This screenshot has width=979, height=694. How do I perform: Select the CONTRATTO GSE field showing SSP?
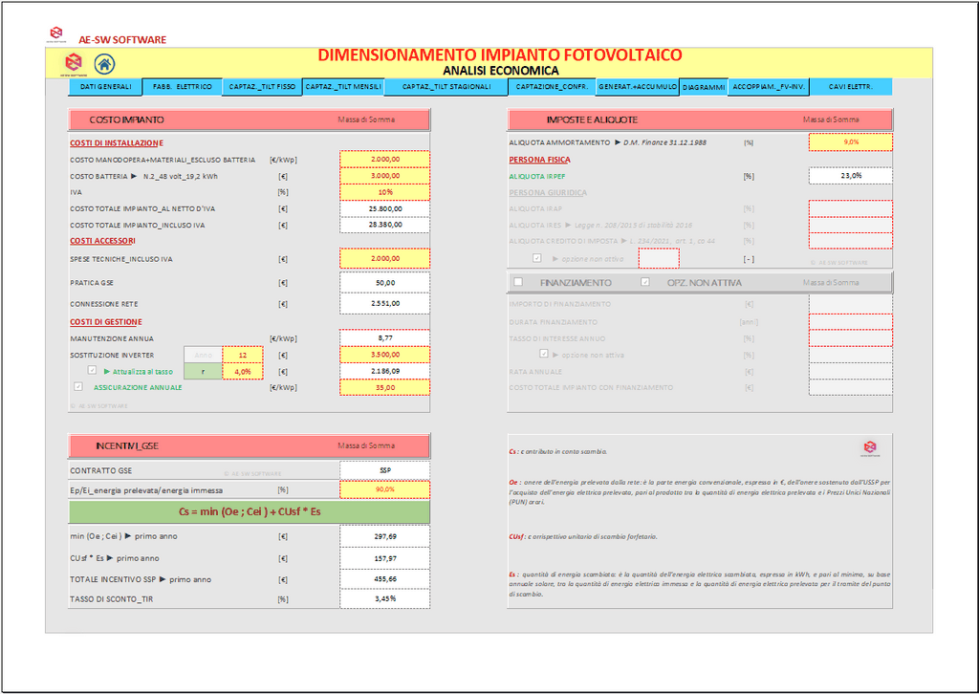pos(384,470)
